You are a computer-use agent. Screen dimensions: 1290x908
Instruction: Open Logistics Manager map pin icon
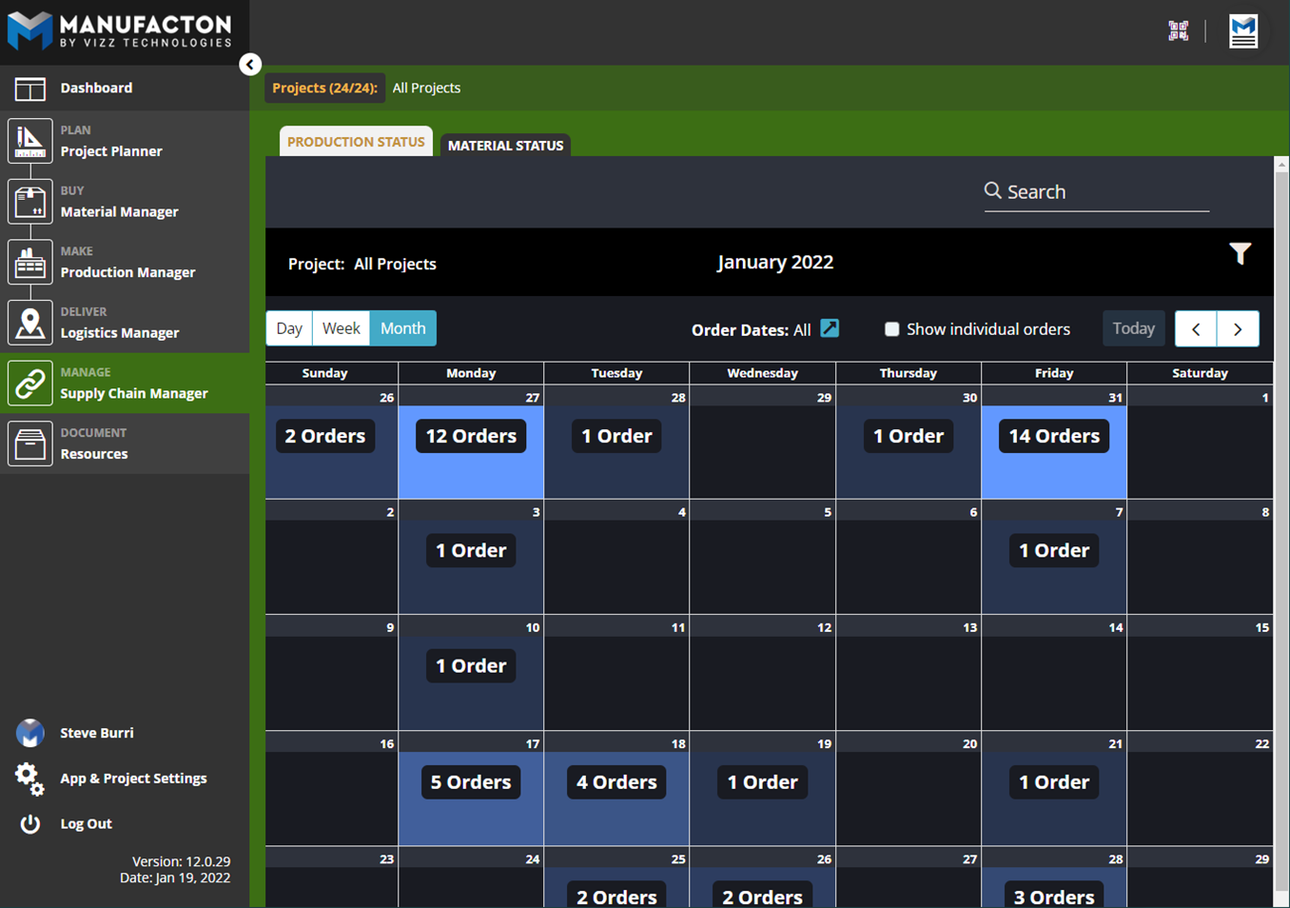(x=29, y=323)
